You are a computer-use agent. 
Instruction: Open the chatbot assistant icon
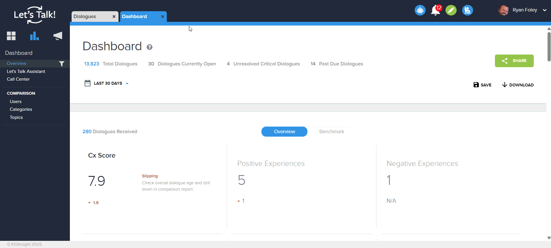click(x=420, y=10)
